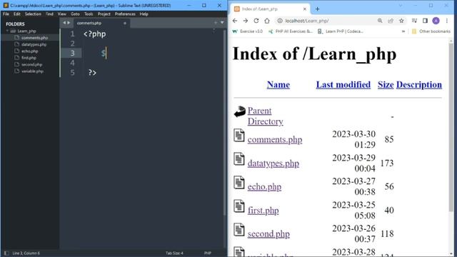This screenshot has width=457, height=257.
Task: Open datatypes.php link in browser
Action: (x=273, y=163)
